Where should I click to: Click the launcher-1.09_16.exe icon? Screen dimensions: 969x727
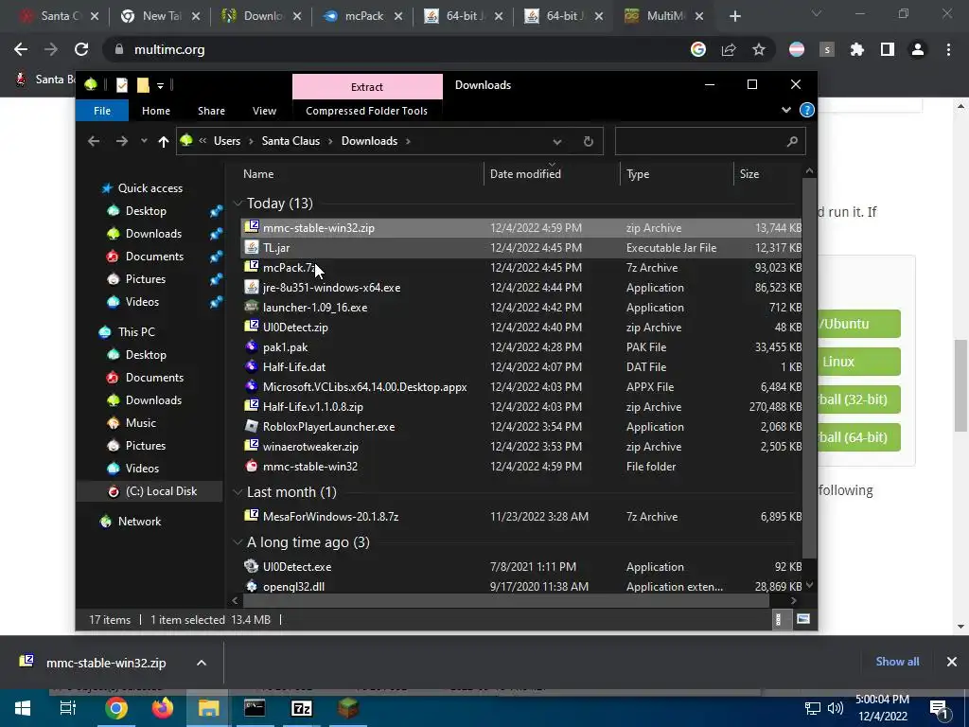click(252, 307)
